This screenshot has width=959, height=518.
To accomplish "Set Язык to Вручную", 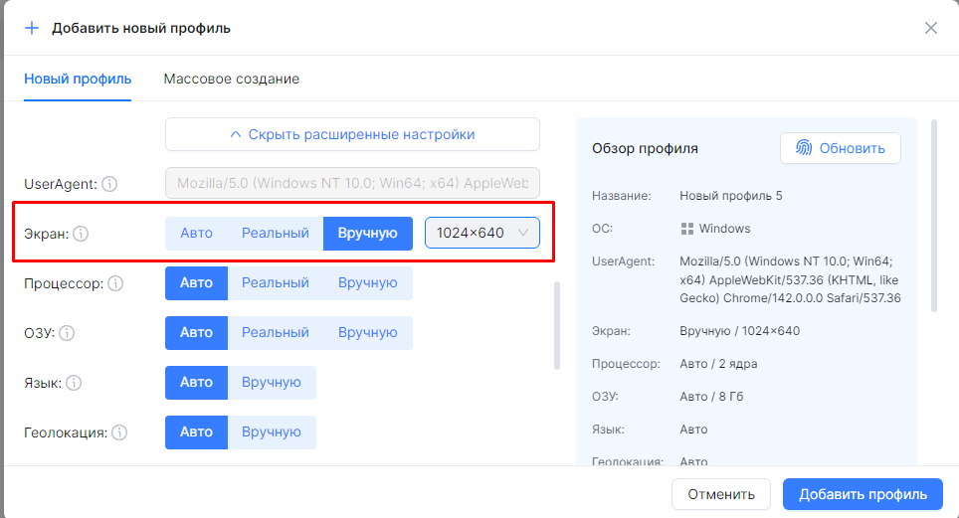I will pyautogui.click(x=271, y=383).
